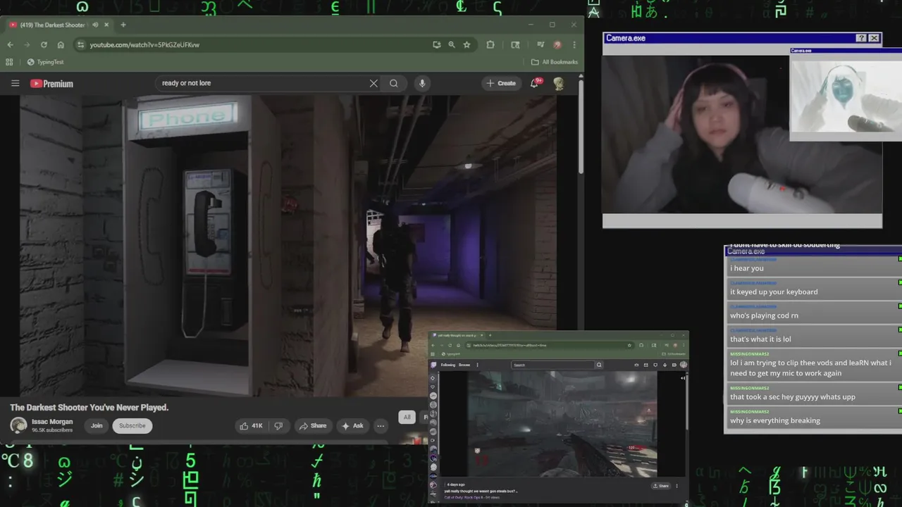Open the Camera.exe help question button
This screenshot has height=507, width=902.
861,38
